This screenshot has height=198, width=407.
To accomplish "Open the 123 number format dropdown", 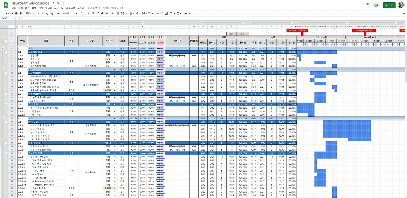I will tap(57, 13).
